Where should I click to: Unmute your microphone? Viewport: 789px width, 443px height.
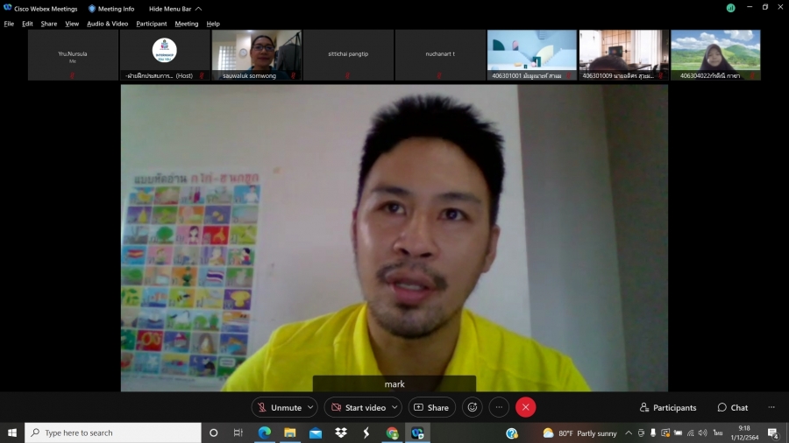(278, 407)
